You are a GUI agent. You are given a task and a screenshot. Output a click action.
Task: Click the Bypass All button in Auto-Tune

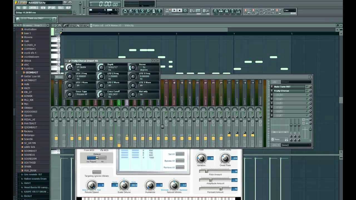(180, 161)
